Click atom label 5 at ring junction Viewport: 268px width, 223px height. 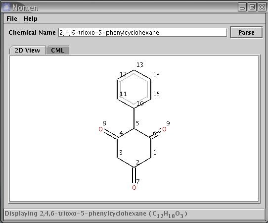click(137, 123)
